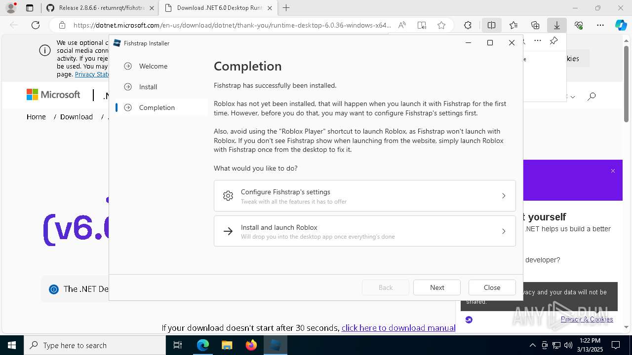632x355 pixels.
Task: Open Firefox from taskbar
Action: 251,345
